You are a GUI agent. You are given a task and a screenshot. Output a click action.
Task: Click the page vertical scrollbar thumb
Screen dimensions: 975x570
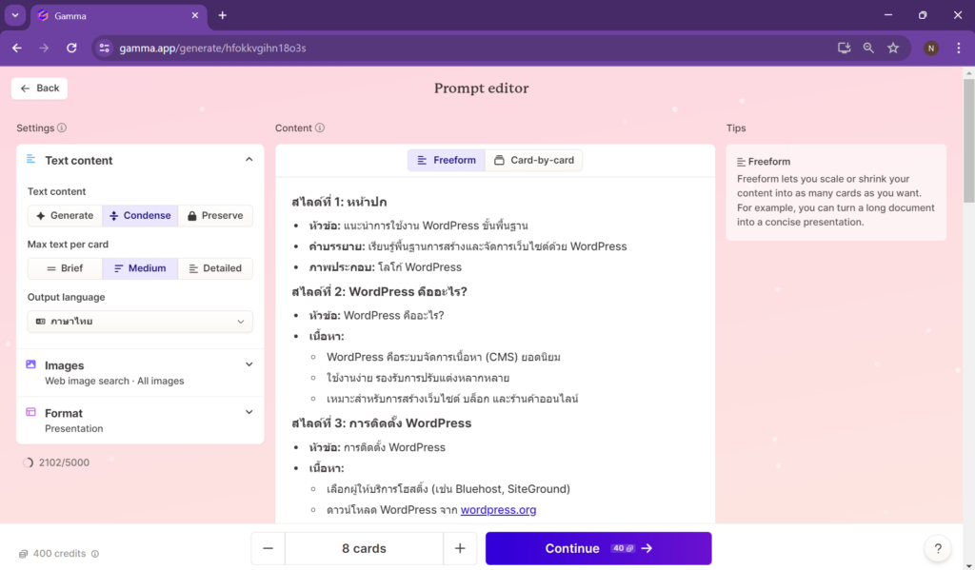point(968,140)
